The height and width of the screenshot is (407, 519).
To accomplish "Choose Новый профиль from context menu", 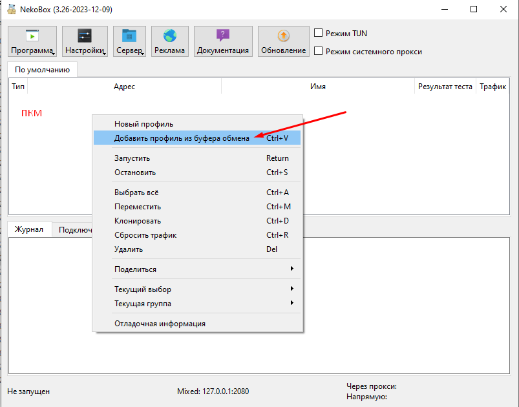I will tap(143, 124).
